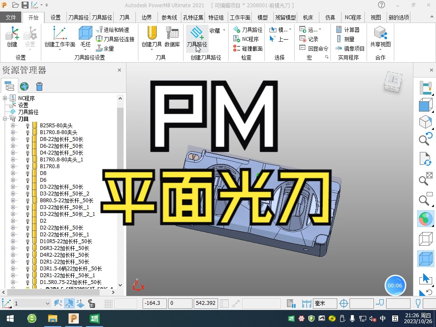
Task: Click the X coordinate field showing -164.3
Action: 155,303
